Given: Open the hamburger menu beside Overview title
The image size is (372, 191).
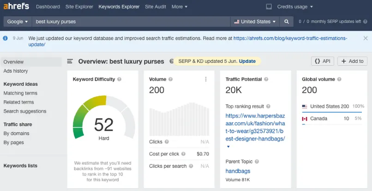Looking at the screenshot, I should 70,62.
